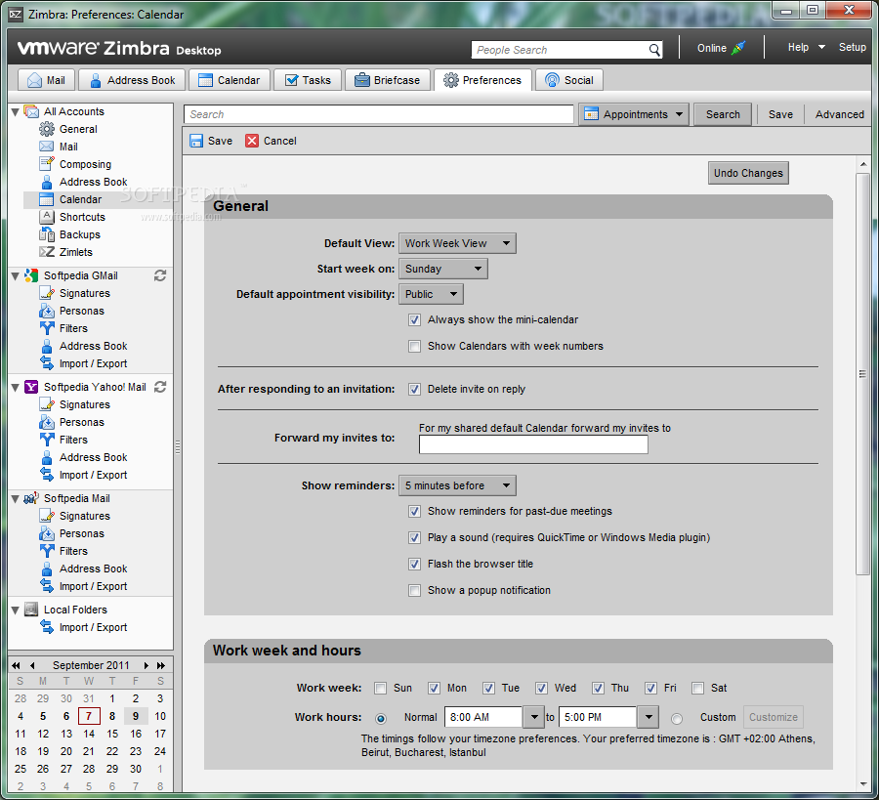879x800 pixels.
Task: Switch to the Address Book tab
Action: coord(132,80)
